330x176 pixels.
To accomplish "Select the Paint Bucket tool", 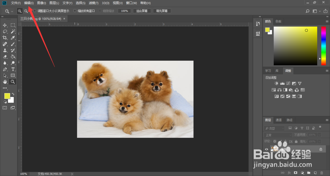I will (x=13, y=57).
